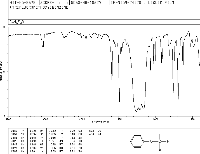The width and height of the screenshot is (200, 154).
Task: Click the IR-NIDA-74179 : LIQUID FILM label
Action: coord(142,3)
